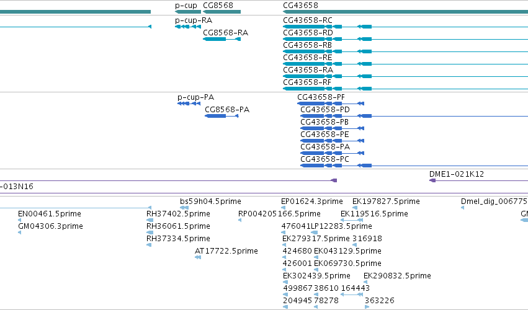Click EST GM04306.3prime
Viewport: 528px width, 310px height.
(50, 226)
